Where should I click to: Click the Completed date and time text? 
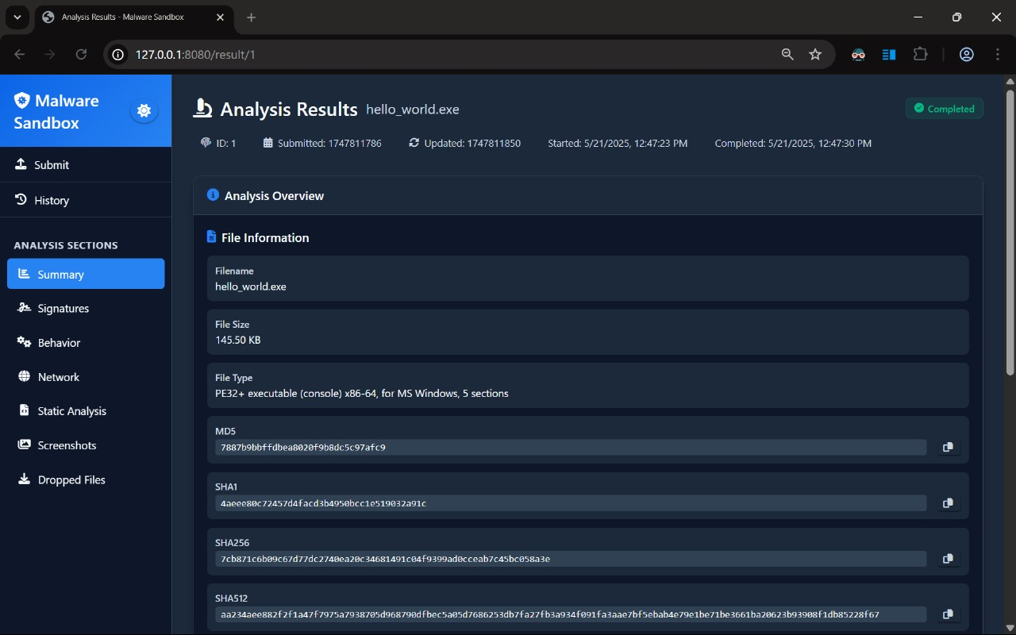pos(793,143)
